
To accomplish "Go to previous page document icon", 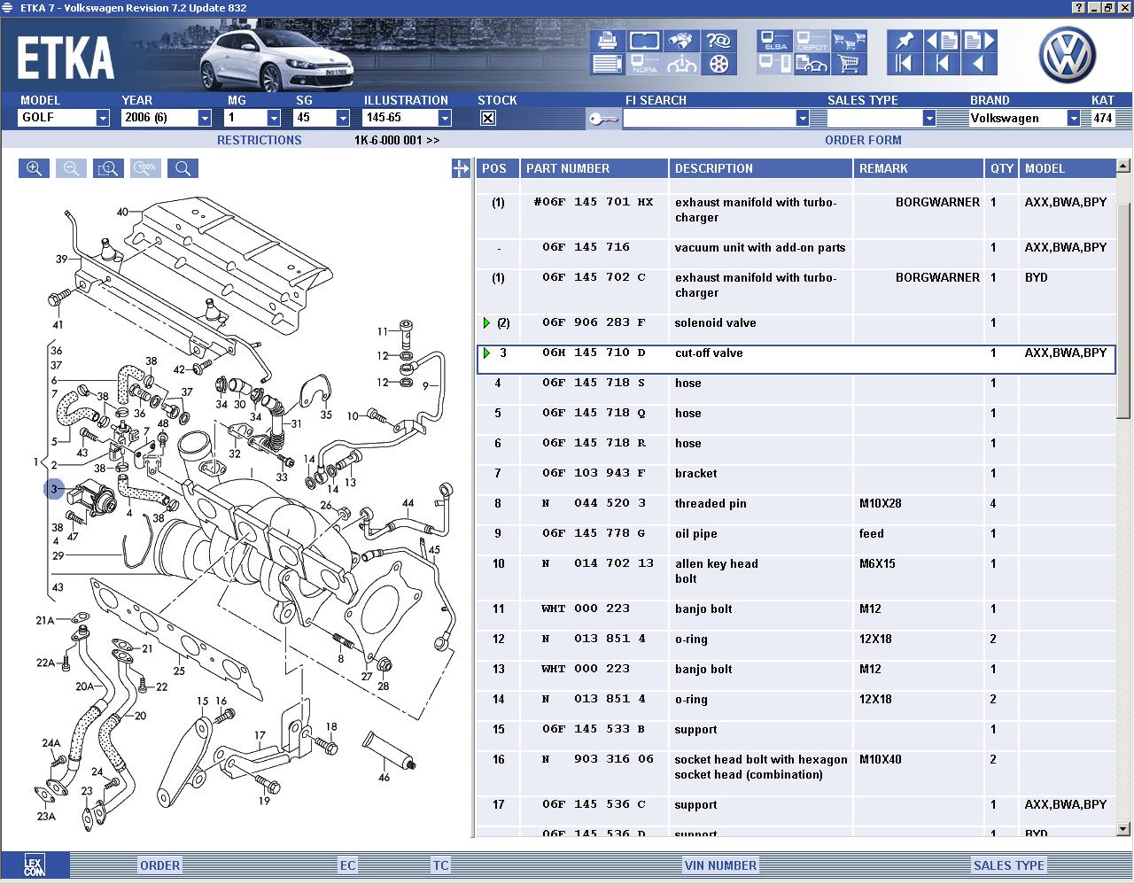I will (942, 41).
